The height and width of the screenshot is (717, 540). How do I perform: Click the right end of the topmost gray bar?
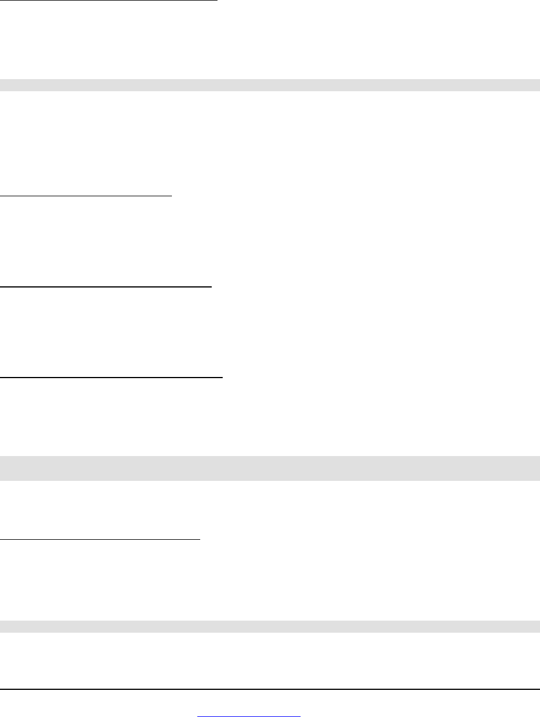pyautogui.click(x=537, y=85)
